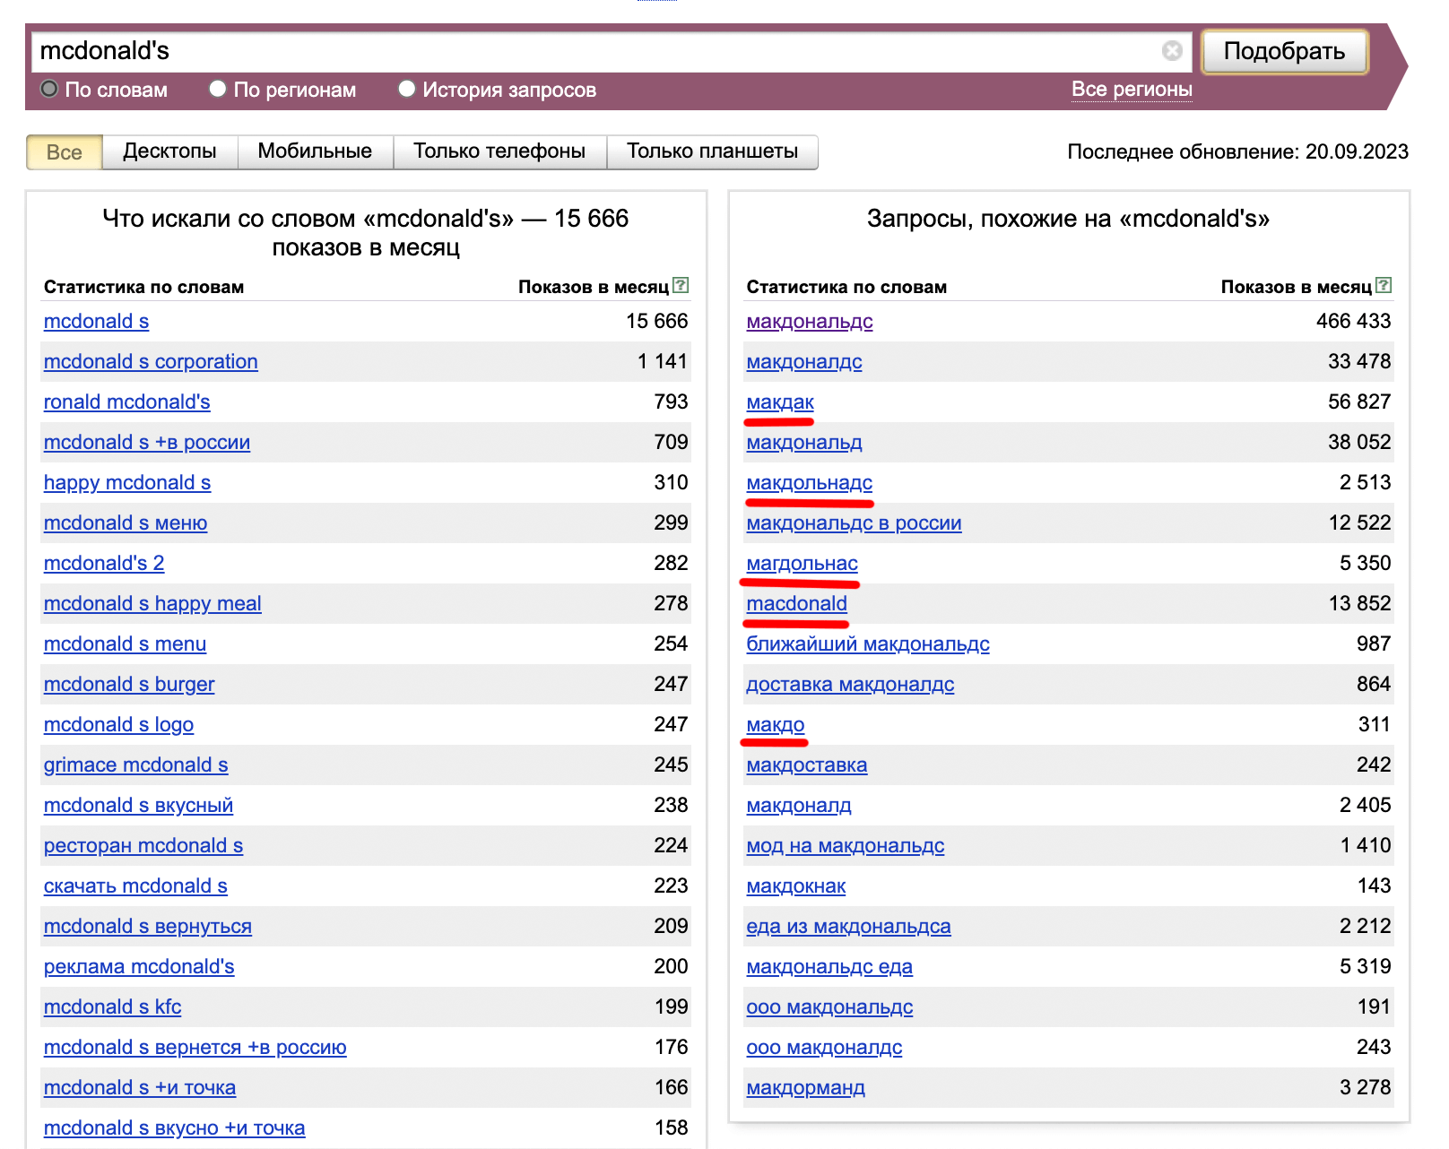Open the ооо макдональдс link
1449x1149 pixels.
point(829,1006)
